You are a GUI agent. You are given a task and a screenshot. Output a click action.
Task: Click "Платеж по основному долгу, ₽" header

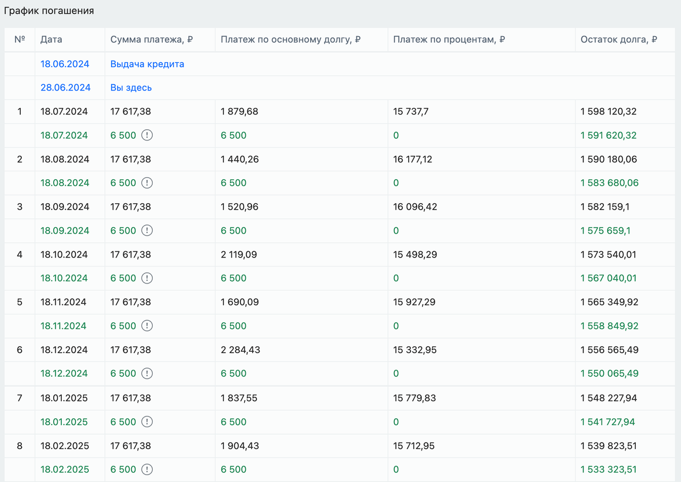[291, 39]
